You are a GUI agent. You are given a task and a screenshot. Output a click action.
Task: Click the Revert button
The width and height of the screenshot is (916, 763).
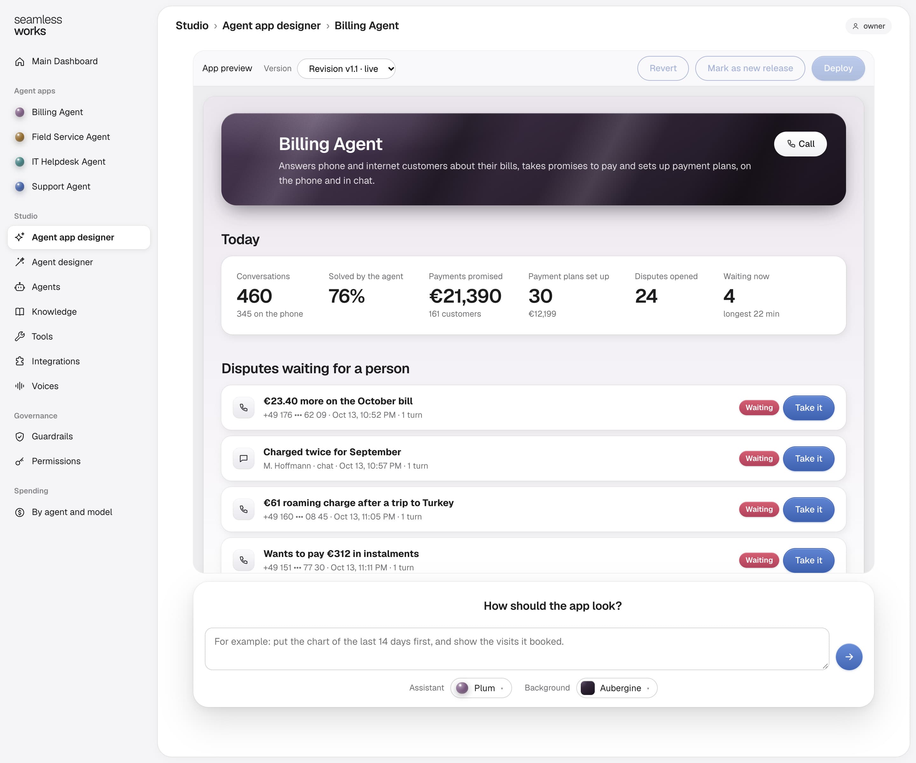point(663,68)
